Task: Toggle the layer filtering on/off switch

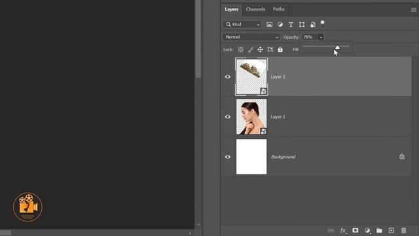Action: [x=323, y=24]
